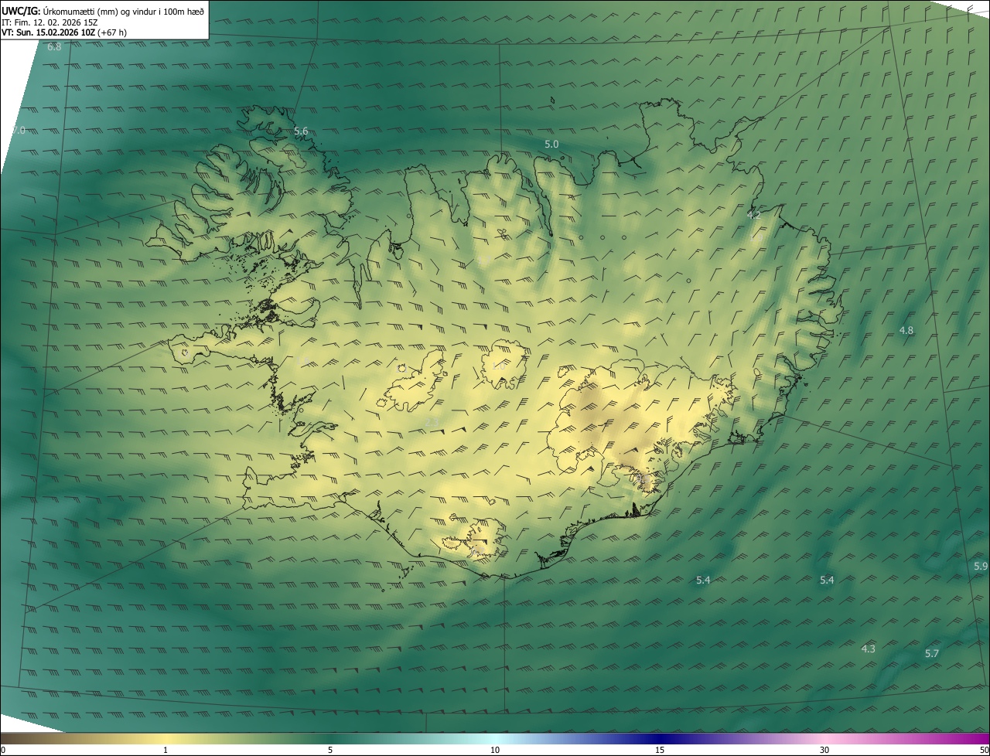Click the 'IT: Fim. 12. 02. 2026 15Z' line
The height and width of the screenshot is (756, 990).
click(49, 22)
